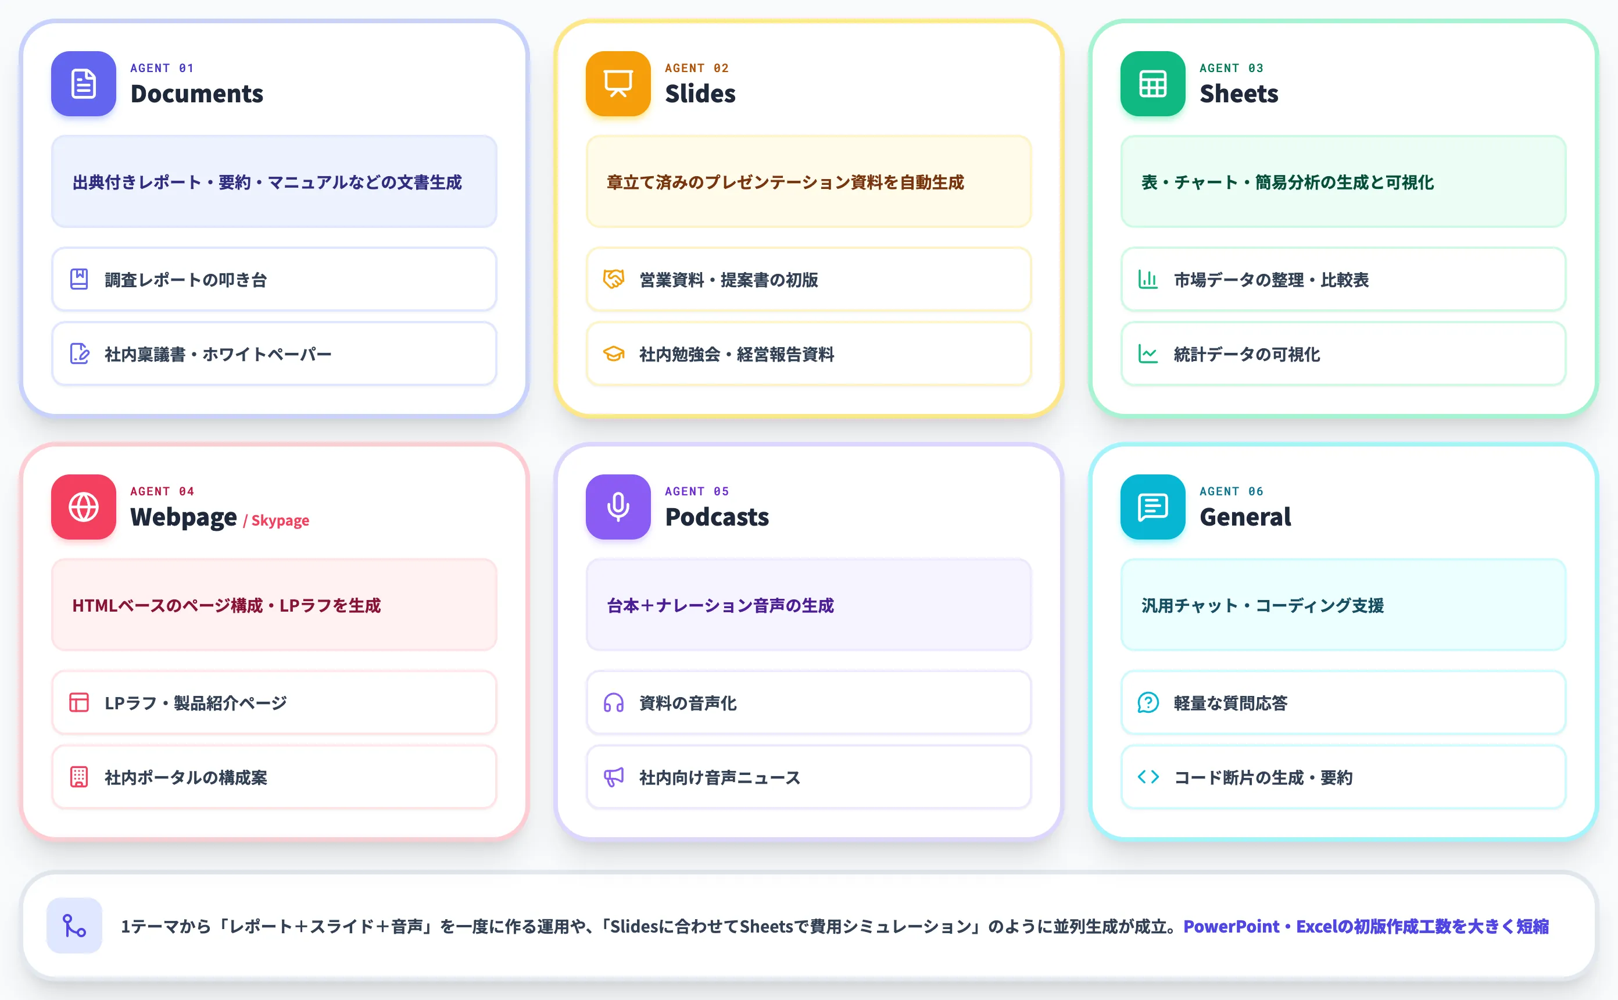The width and height of the screenshot is (1618, 1000).
Task: Choose the コード断片の生成・要約 item
Action: (x=1344, y=777)
